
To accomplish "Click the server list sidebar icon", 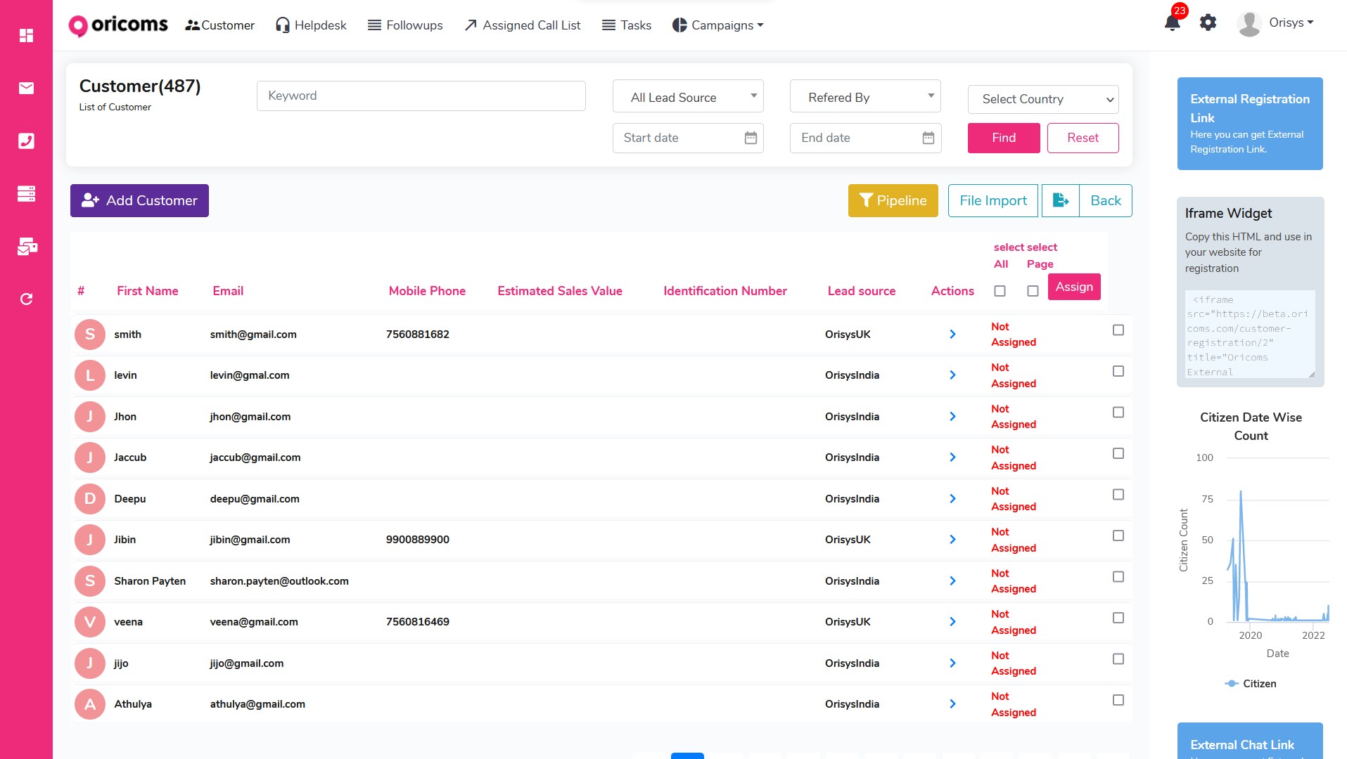I will (26, 193).
